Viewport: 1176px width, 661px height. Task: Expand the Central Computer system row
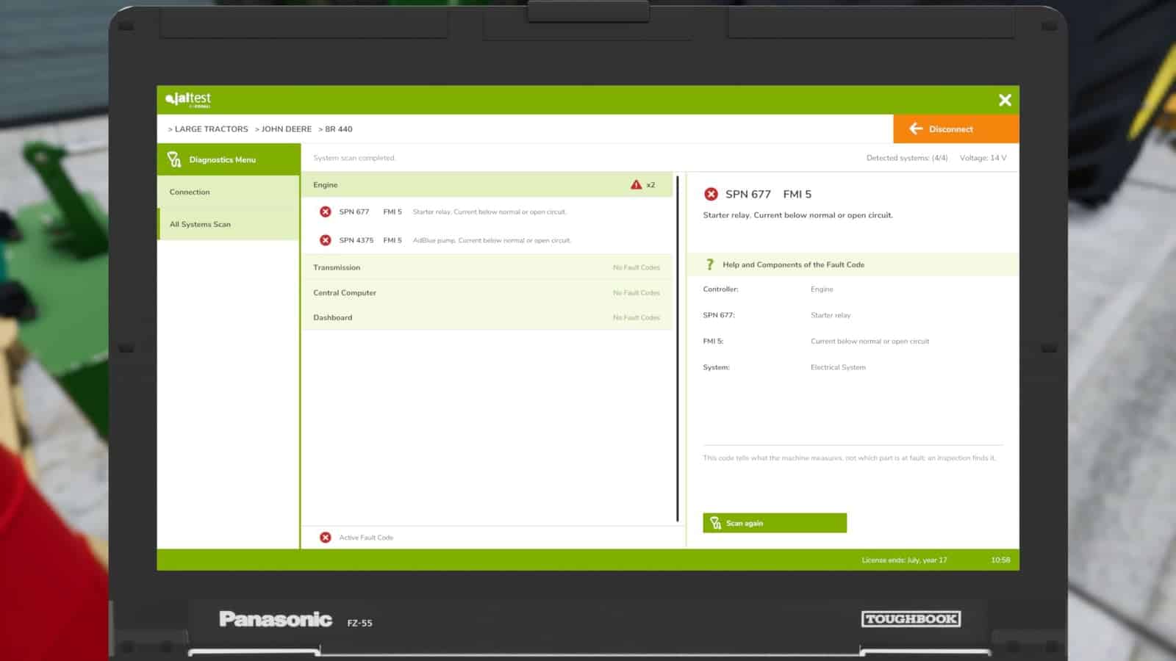(x=487, y=292)
